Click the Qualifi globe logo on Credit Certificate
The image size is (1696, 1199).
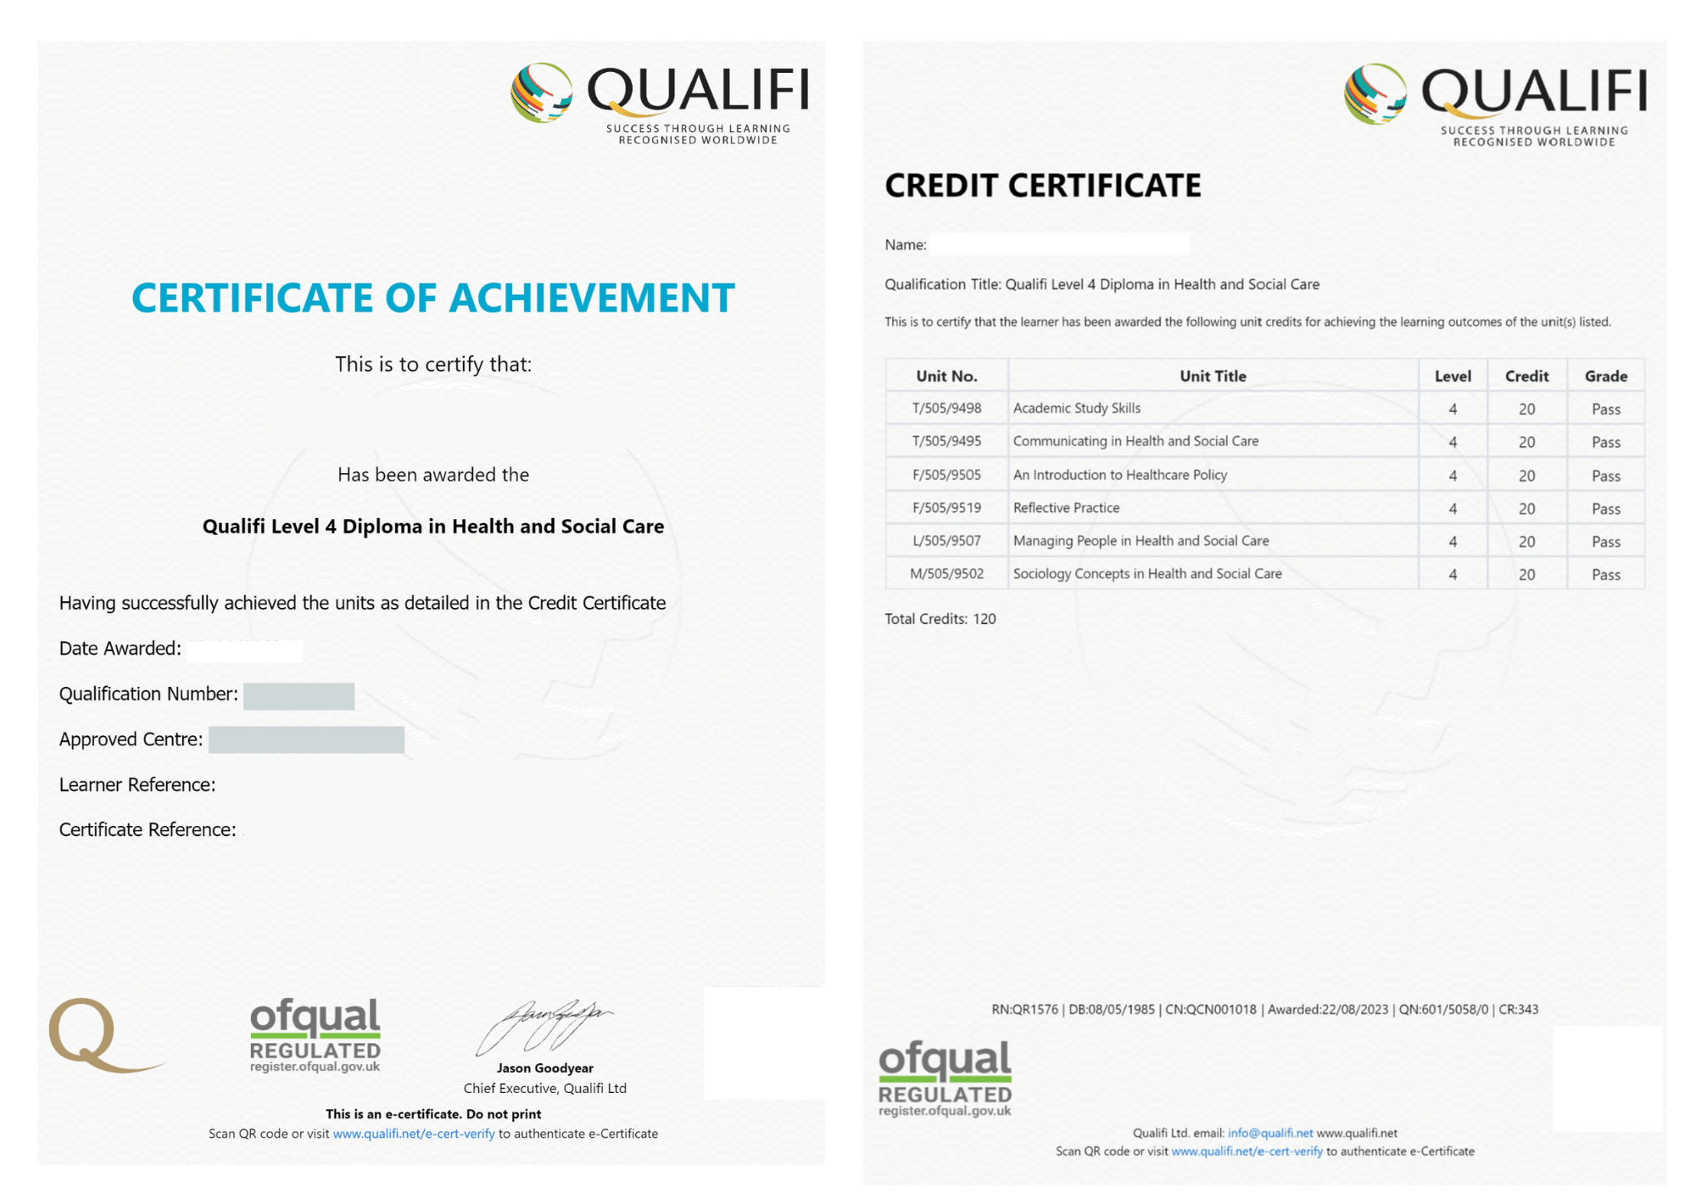pyautogui.click(x=1375, y=94)
